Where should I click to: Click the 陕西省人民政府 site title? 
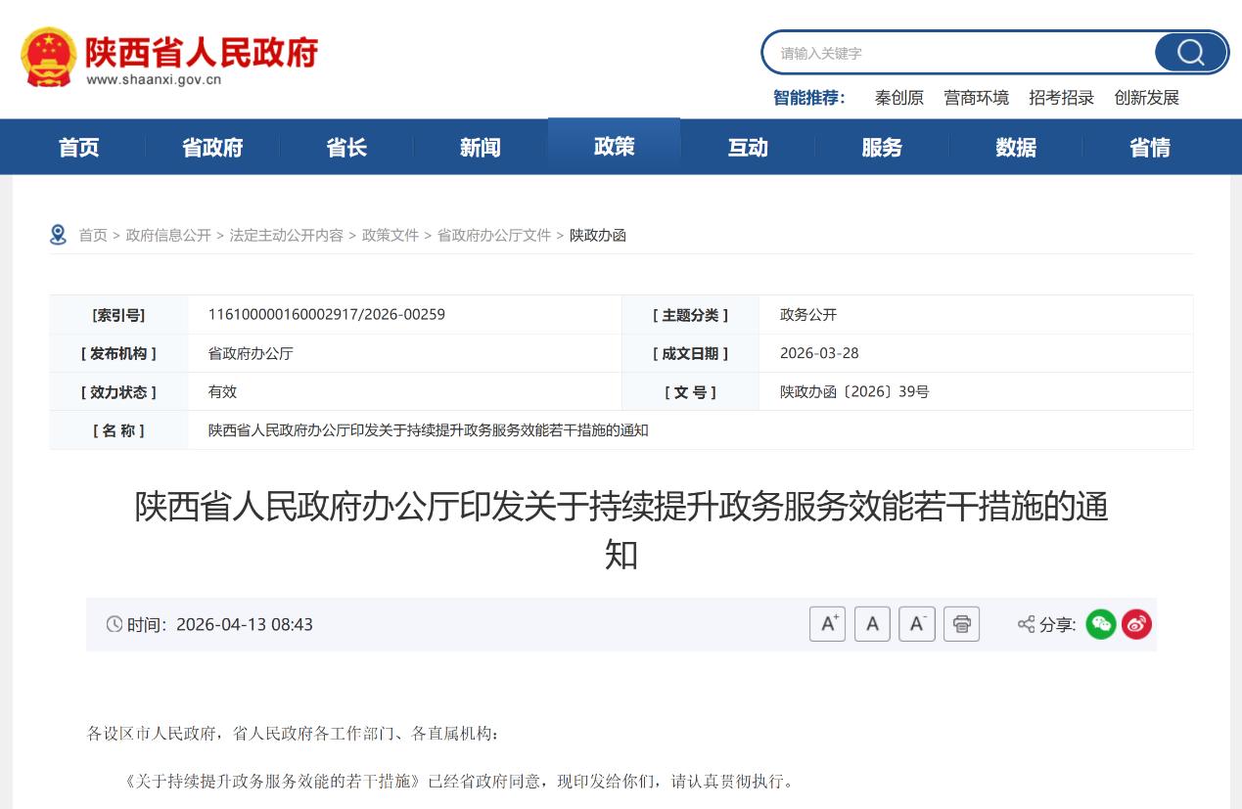pos(202,51)
